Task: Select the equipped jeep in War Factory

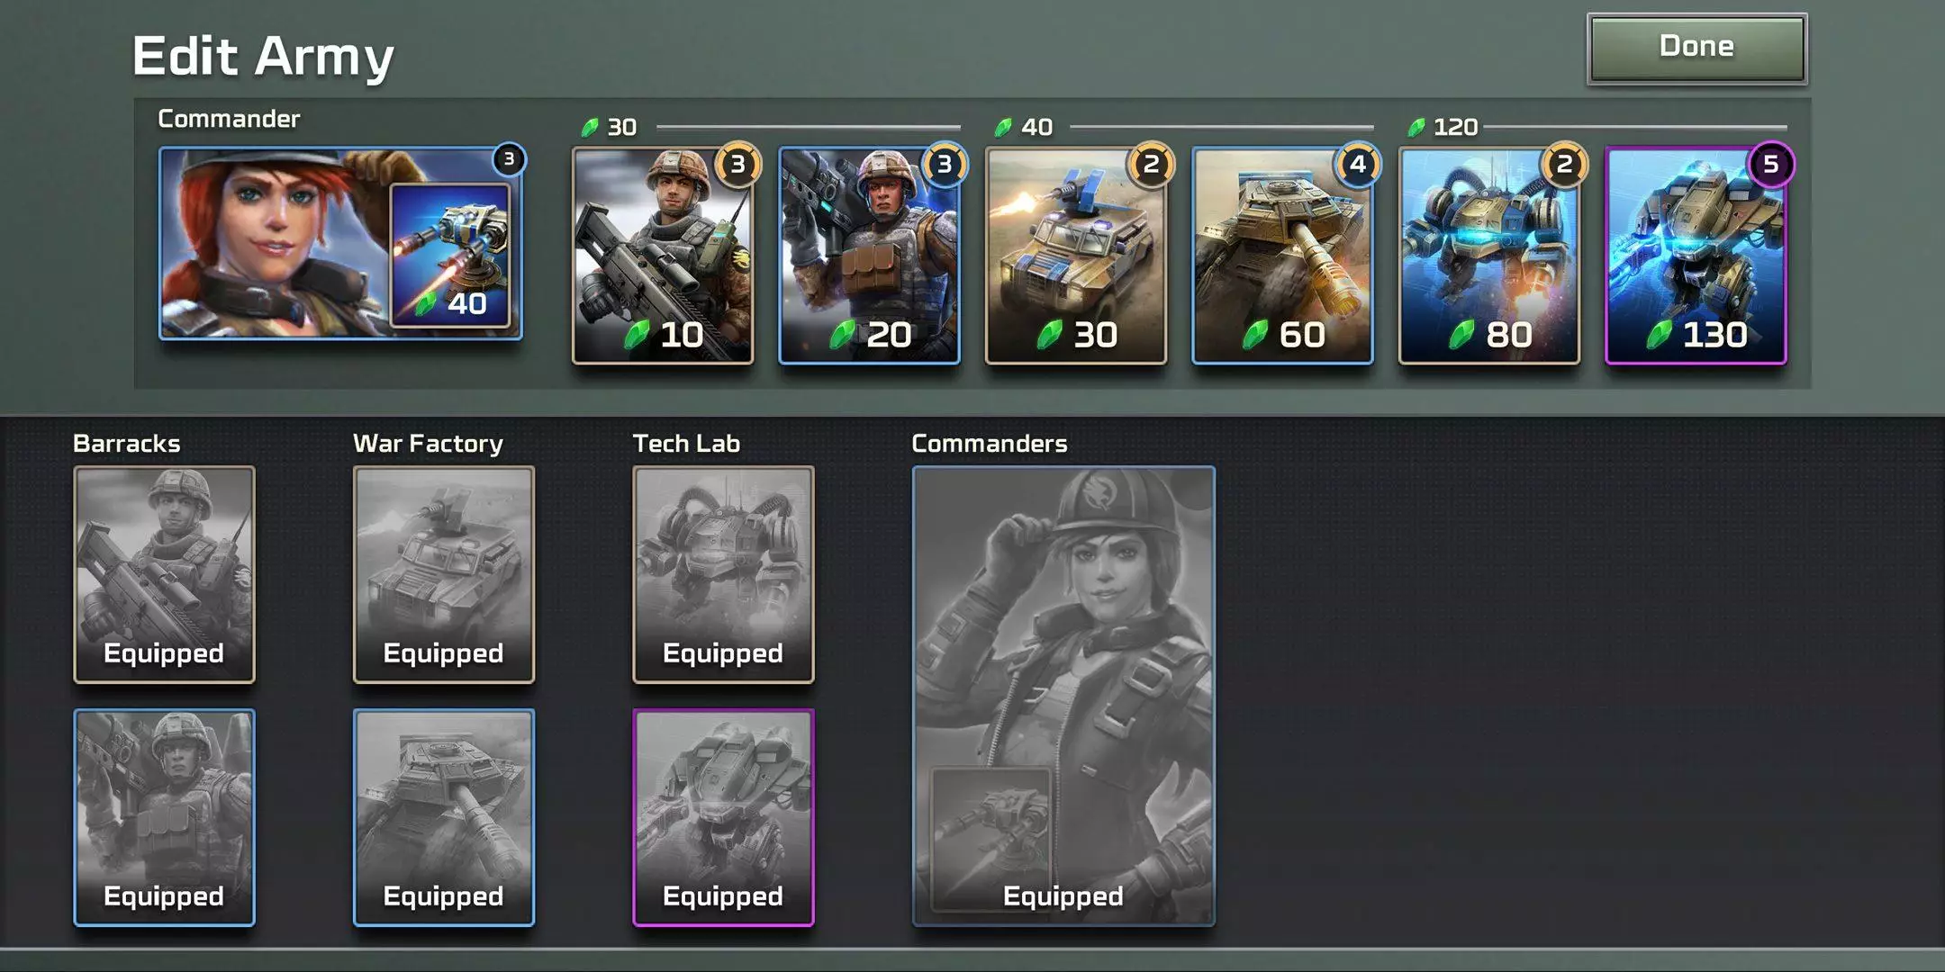Action: pos(444,574)
